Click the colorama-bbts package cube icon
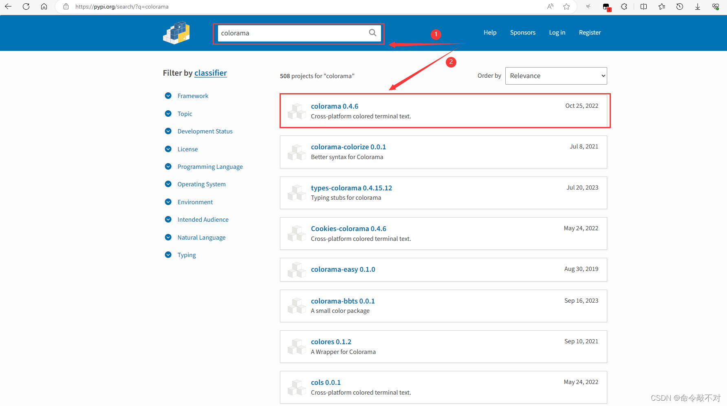Screen dimensions: 727x406 [297, 306]
